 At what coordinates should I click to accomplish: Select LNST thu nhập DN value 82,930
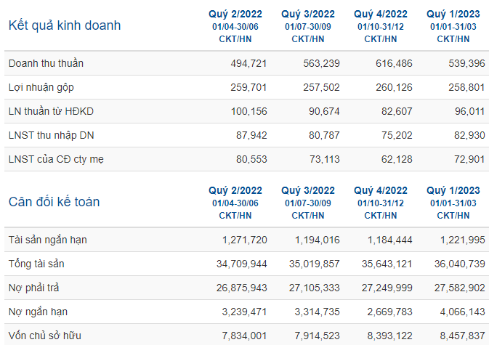[x=469, y=136]
